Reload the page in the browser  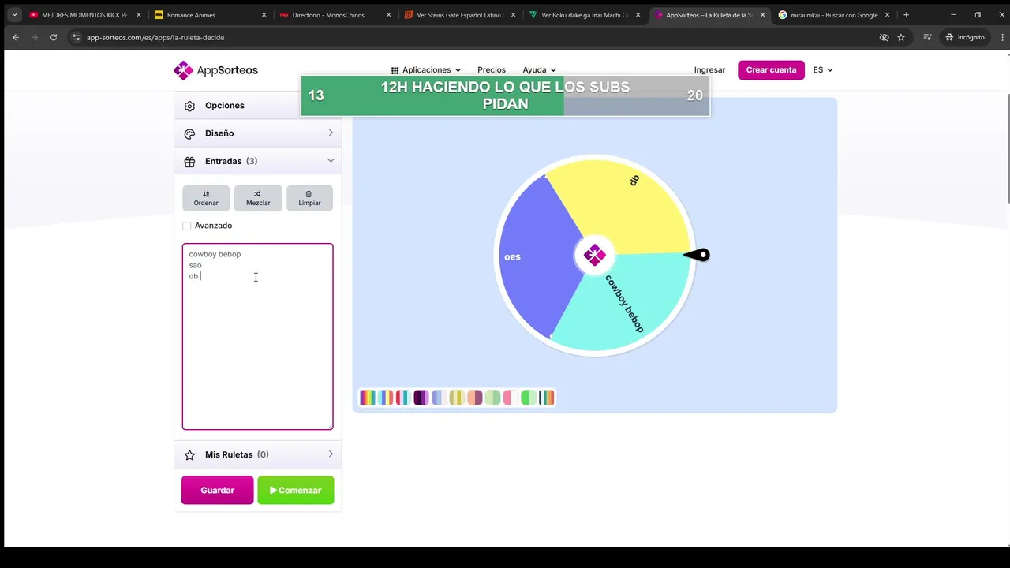pos(54,37)
